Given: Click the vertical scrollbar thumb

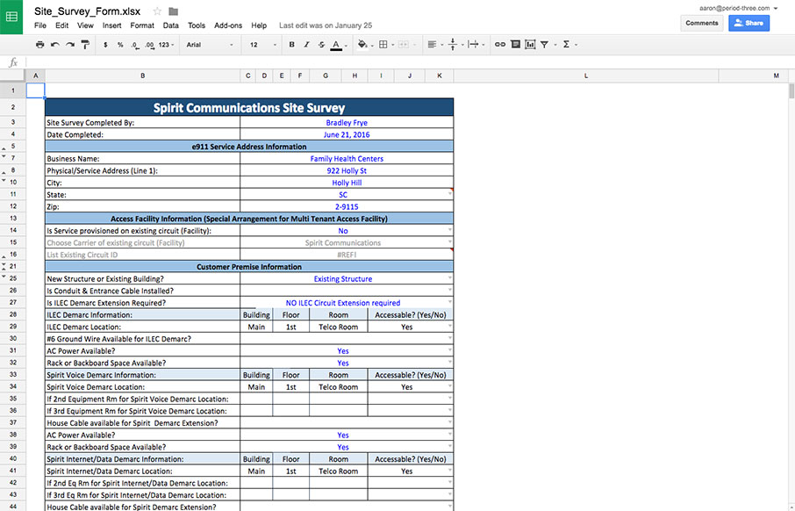Looking at the screenshot, I should coord(791,90).
